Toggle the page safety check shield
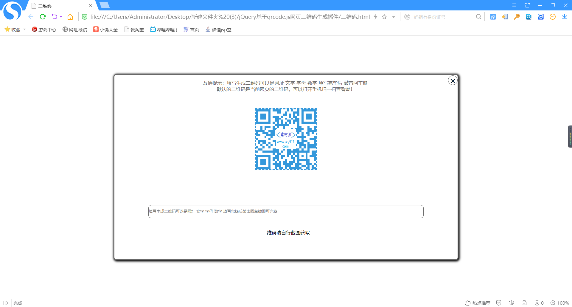Image resolution: width=572 pixels, height=307 pixels. pyautogui.click(x=498, y=303)
